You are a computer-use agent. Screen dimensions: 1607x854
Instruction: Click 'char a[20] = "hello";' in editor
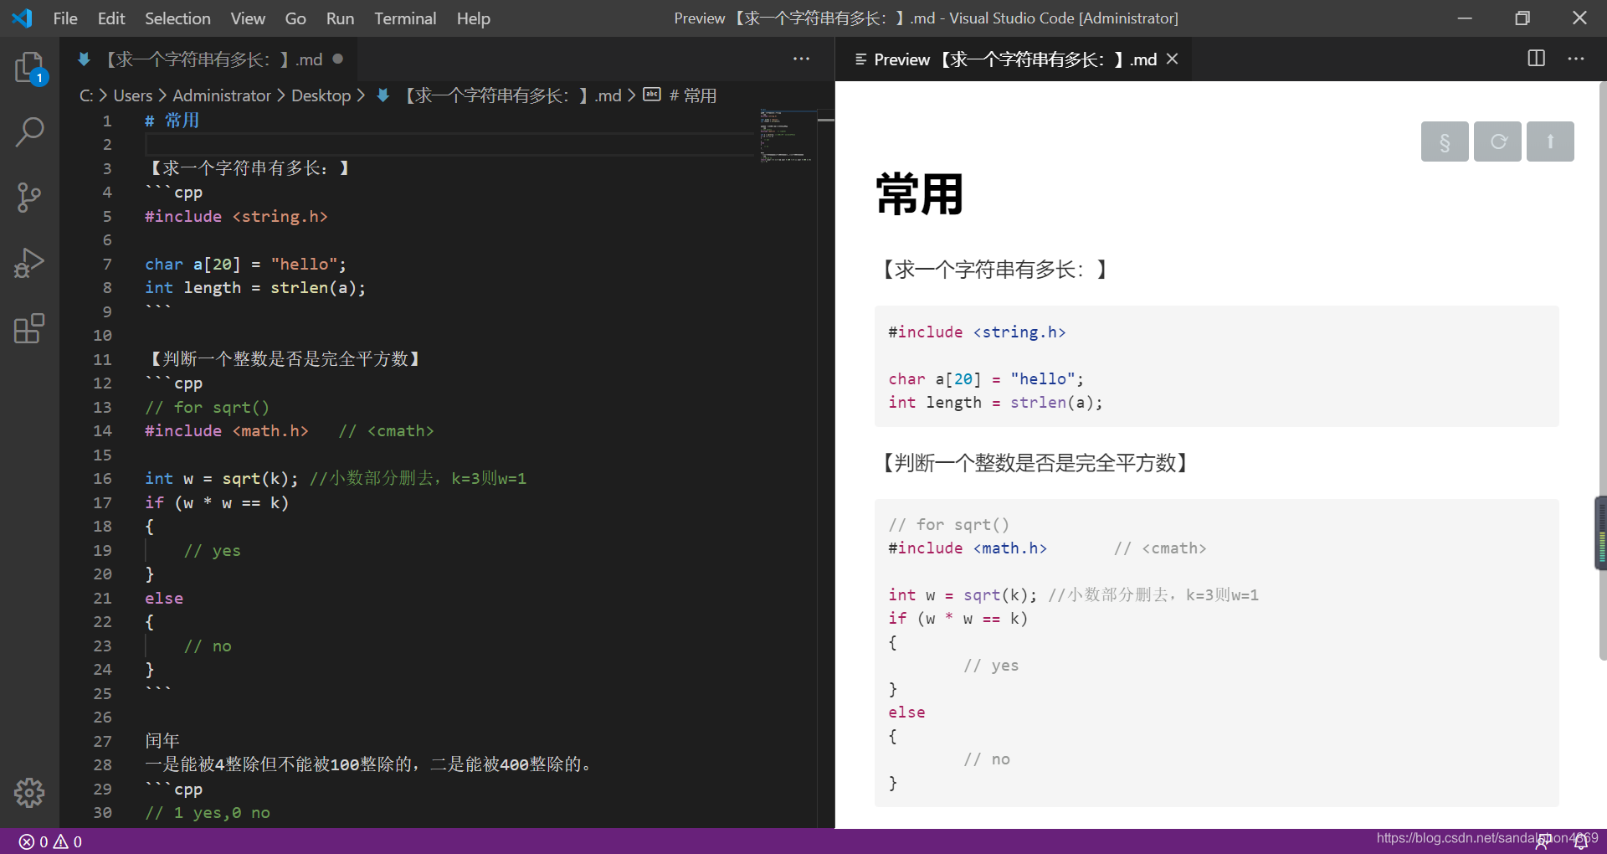(245, 264)
